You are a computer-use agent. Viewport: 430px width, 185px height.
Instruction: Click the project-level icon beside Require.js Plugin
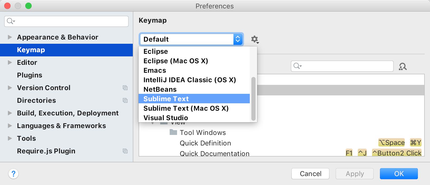tap(125, 151)
